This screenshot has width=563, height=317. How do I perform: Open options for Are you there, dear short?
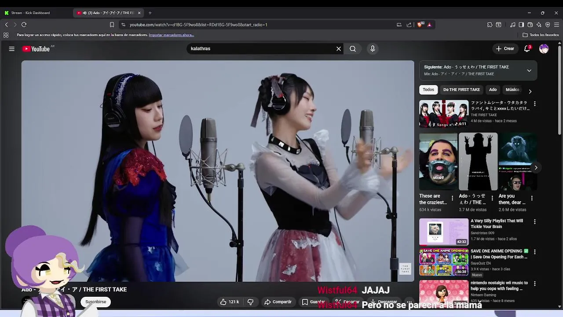[x=532, y=199]
